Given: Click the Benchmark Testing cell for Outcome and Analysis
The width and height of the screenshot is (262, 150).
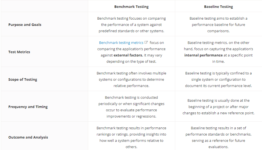Looking at the screenshot, I should [131, 137].
